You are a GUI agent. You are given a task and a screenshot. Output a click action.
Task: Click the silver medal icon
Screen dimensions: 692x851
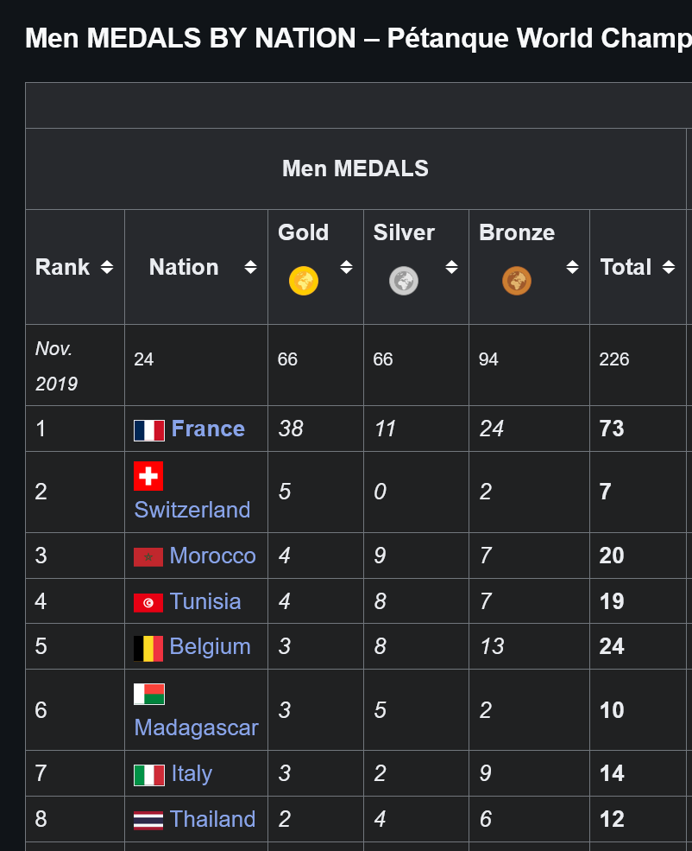(x=404, y=281)
